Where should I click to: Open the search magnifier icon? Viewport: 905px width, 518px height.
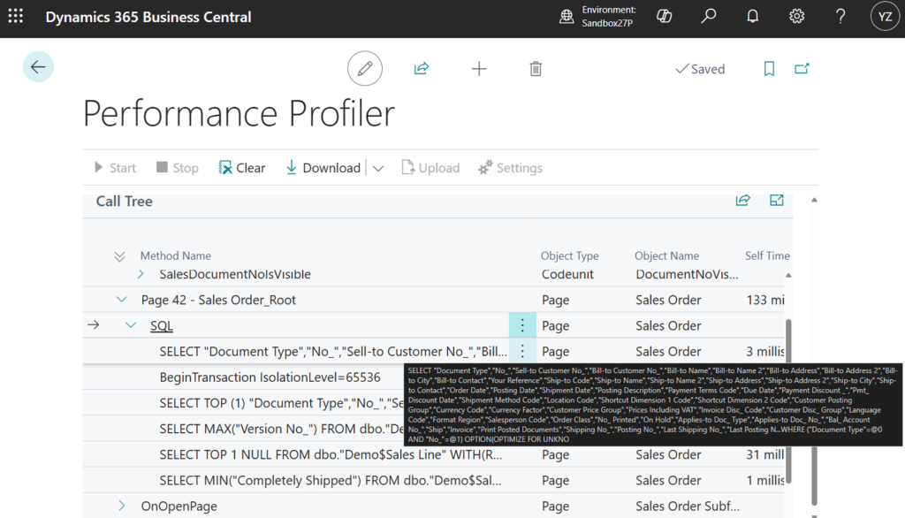click(x=709, y=17)
